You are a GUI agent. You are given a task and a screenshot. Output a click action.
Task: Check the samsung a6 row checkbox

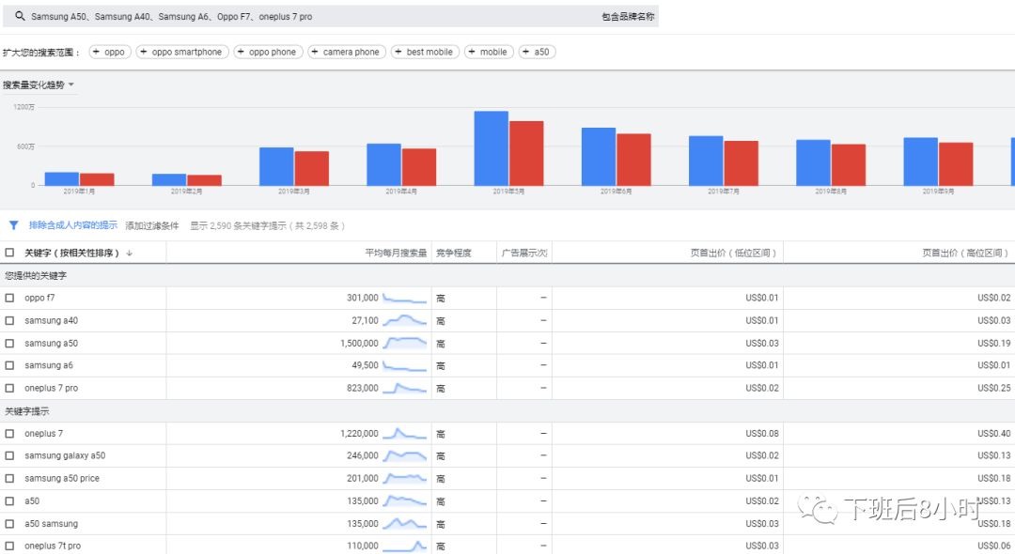pos(9,365)
